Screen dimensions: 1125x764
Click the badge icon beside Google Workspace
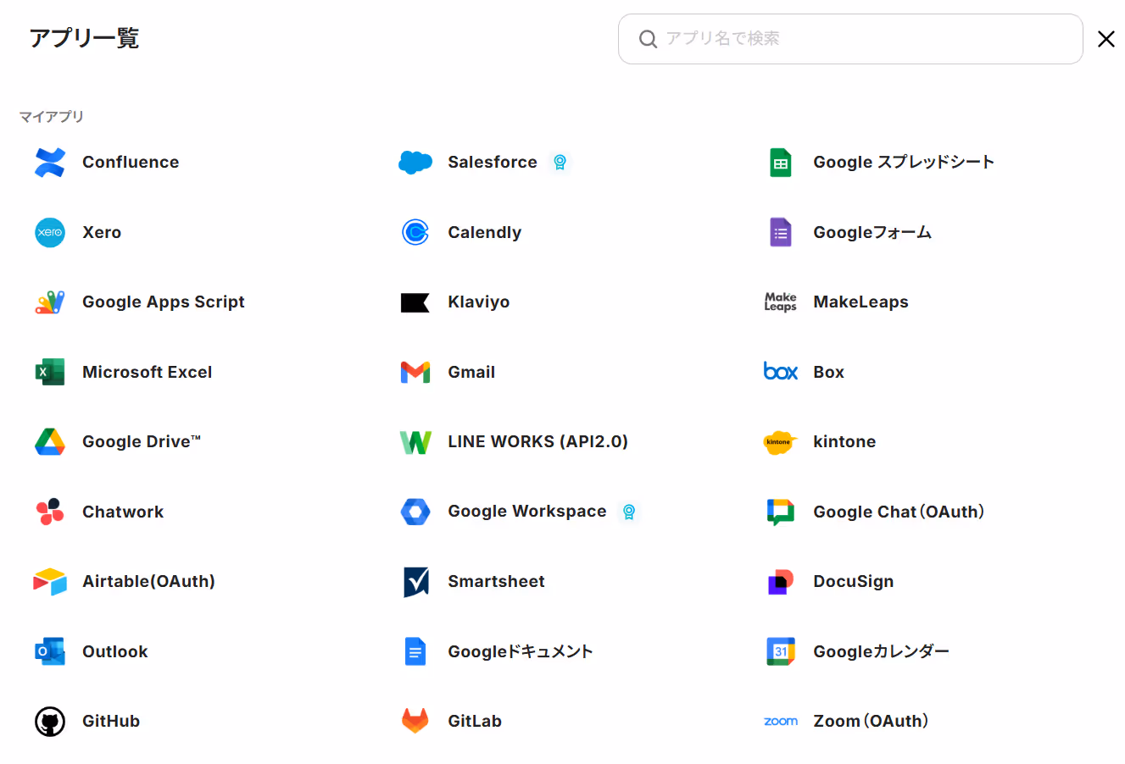pos(629,512)
